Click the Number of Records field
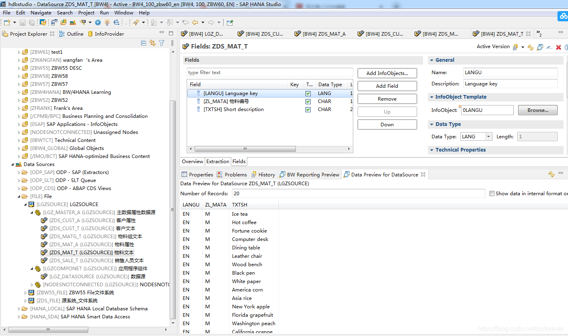Screen dimensions: 568x336 pyautogui.click(x=358, y=193)
